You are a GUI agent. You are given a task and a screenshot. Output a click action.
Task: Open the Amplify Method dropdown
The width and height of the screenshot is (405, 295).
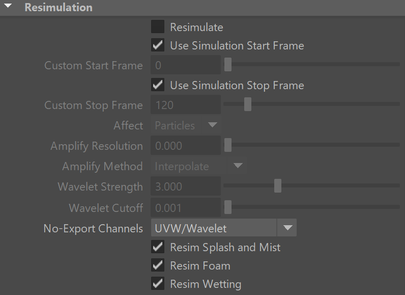coord(198,166)
